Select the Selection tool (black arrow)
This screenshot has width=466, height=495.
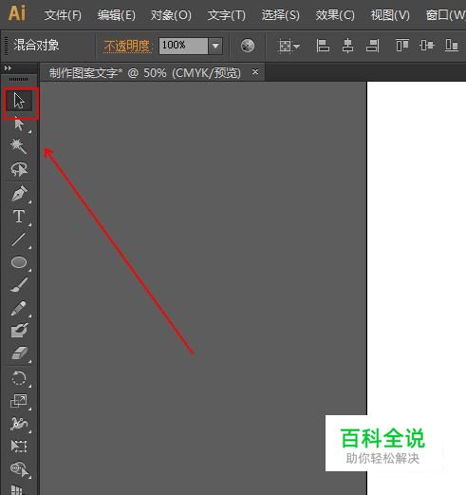(x=19, y=101)
